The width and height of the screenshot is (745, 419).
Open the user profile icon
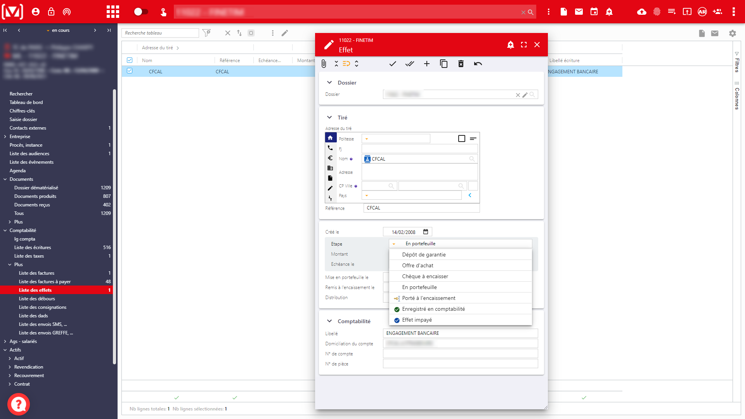tap(36, 12)
